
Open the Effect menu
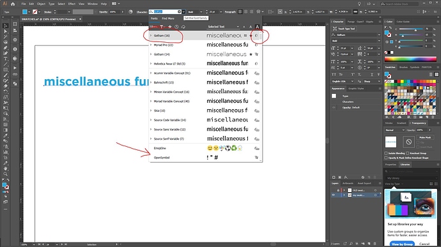[x=72, y=4]
